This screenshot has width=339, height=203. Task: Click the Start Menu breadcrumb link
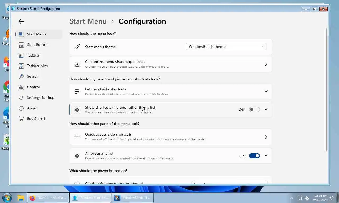88,21
